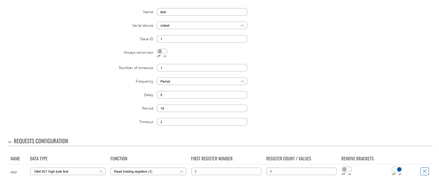
Task: Click the Period input field
Action: coord(202,108)
